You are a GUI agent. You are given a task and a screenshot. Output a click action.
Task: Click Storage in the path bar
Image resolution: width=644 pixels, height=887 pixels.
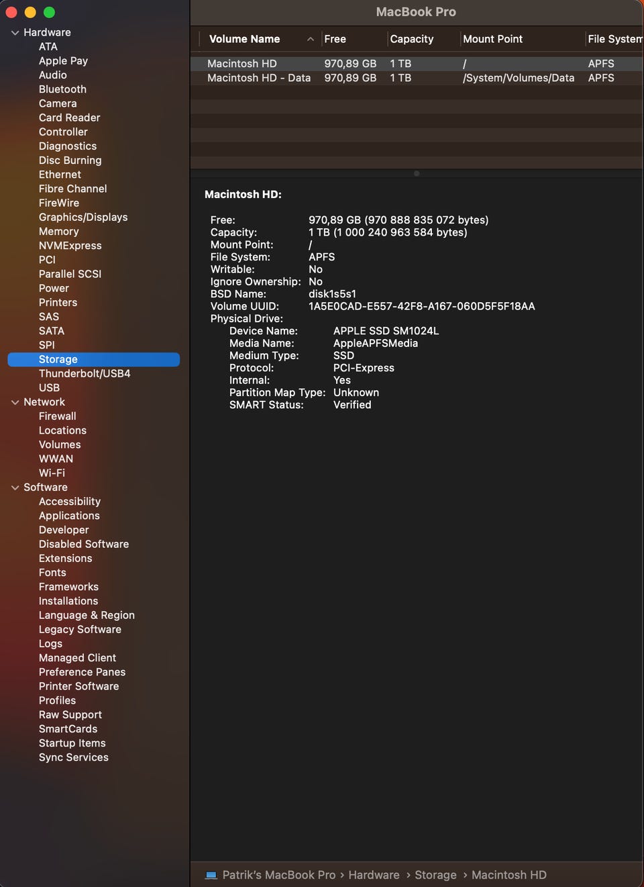click(435, 875)
